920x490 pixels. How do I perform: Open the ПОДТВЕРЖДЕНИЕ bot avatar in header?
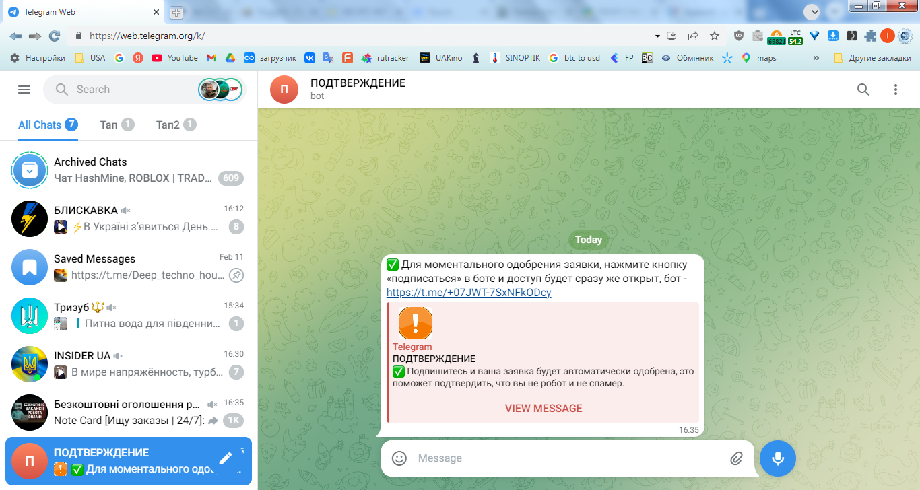[x=284, y=90]
